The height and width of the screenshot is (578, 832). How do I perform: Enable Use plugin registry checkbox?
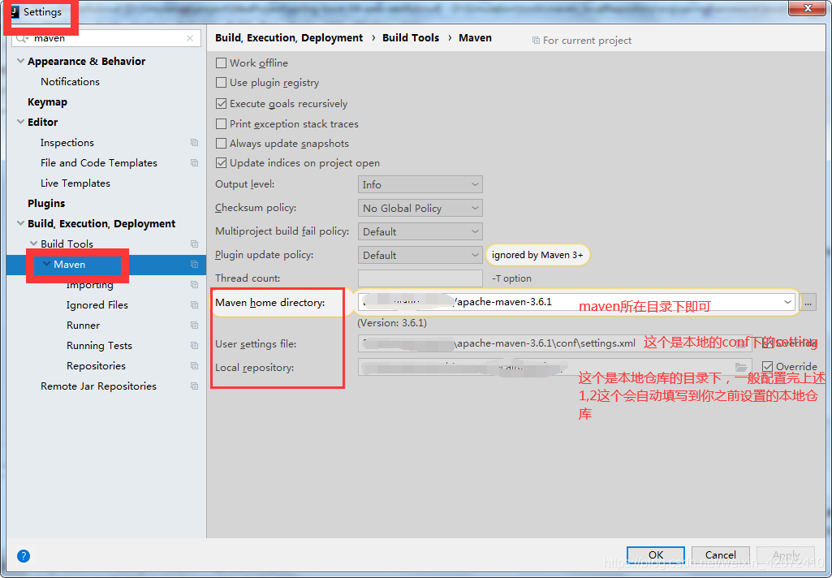pos(222,82)
